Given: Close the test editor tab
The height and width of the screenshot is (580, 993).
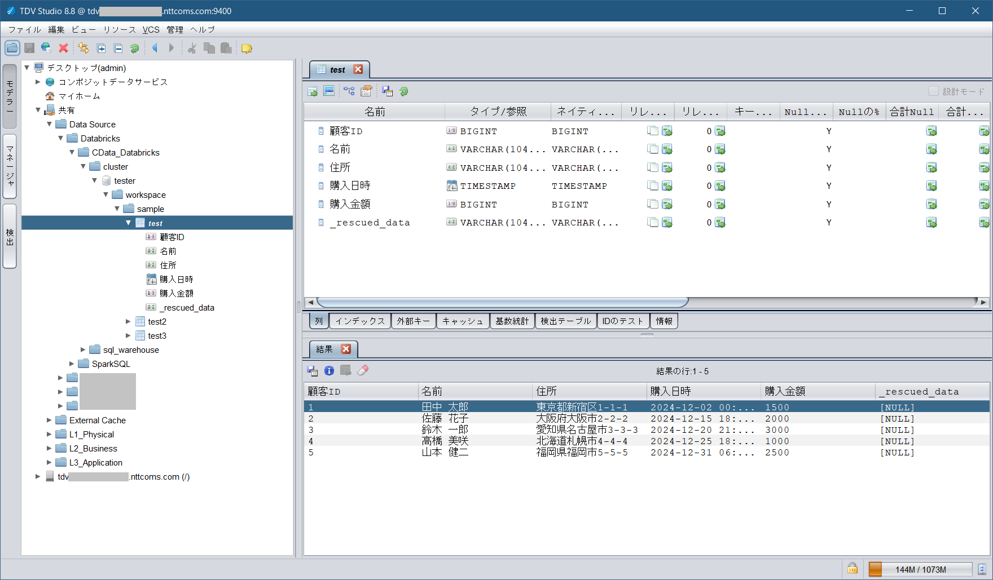Looking at the screenshot, I should point(358,69).
